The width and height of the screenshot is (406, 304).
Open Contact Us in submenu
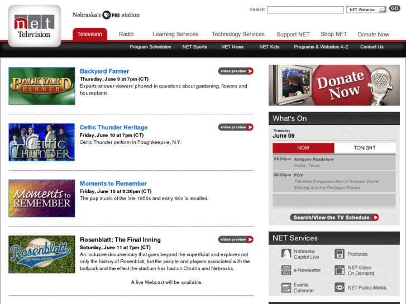pos(372,47)
